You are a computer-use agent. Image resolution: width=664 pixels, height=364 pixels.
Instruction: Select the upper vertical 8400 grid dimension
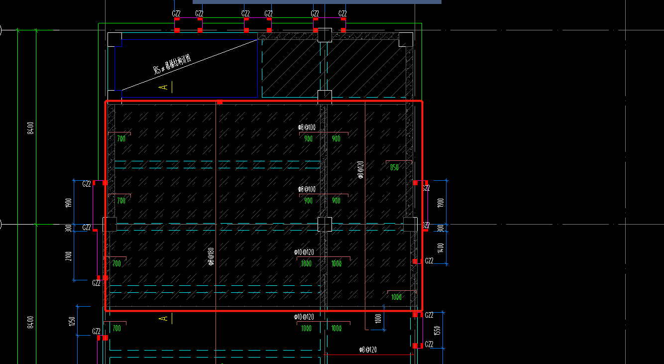30,127
